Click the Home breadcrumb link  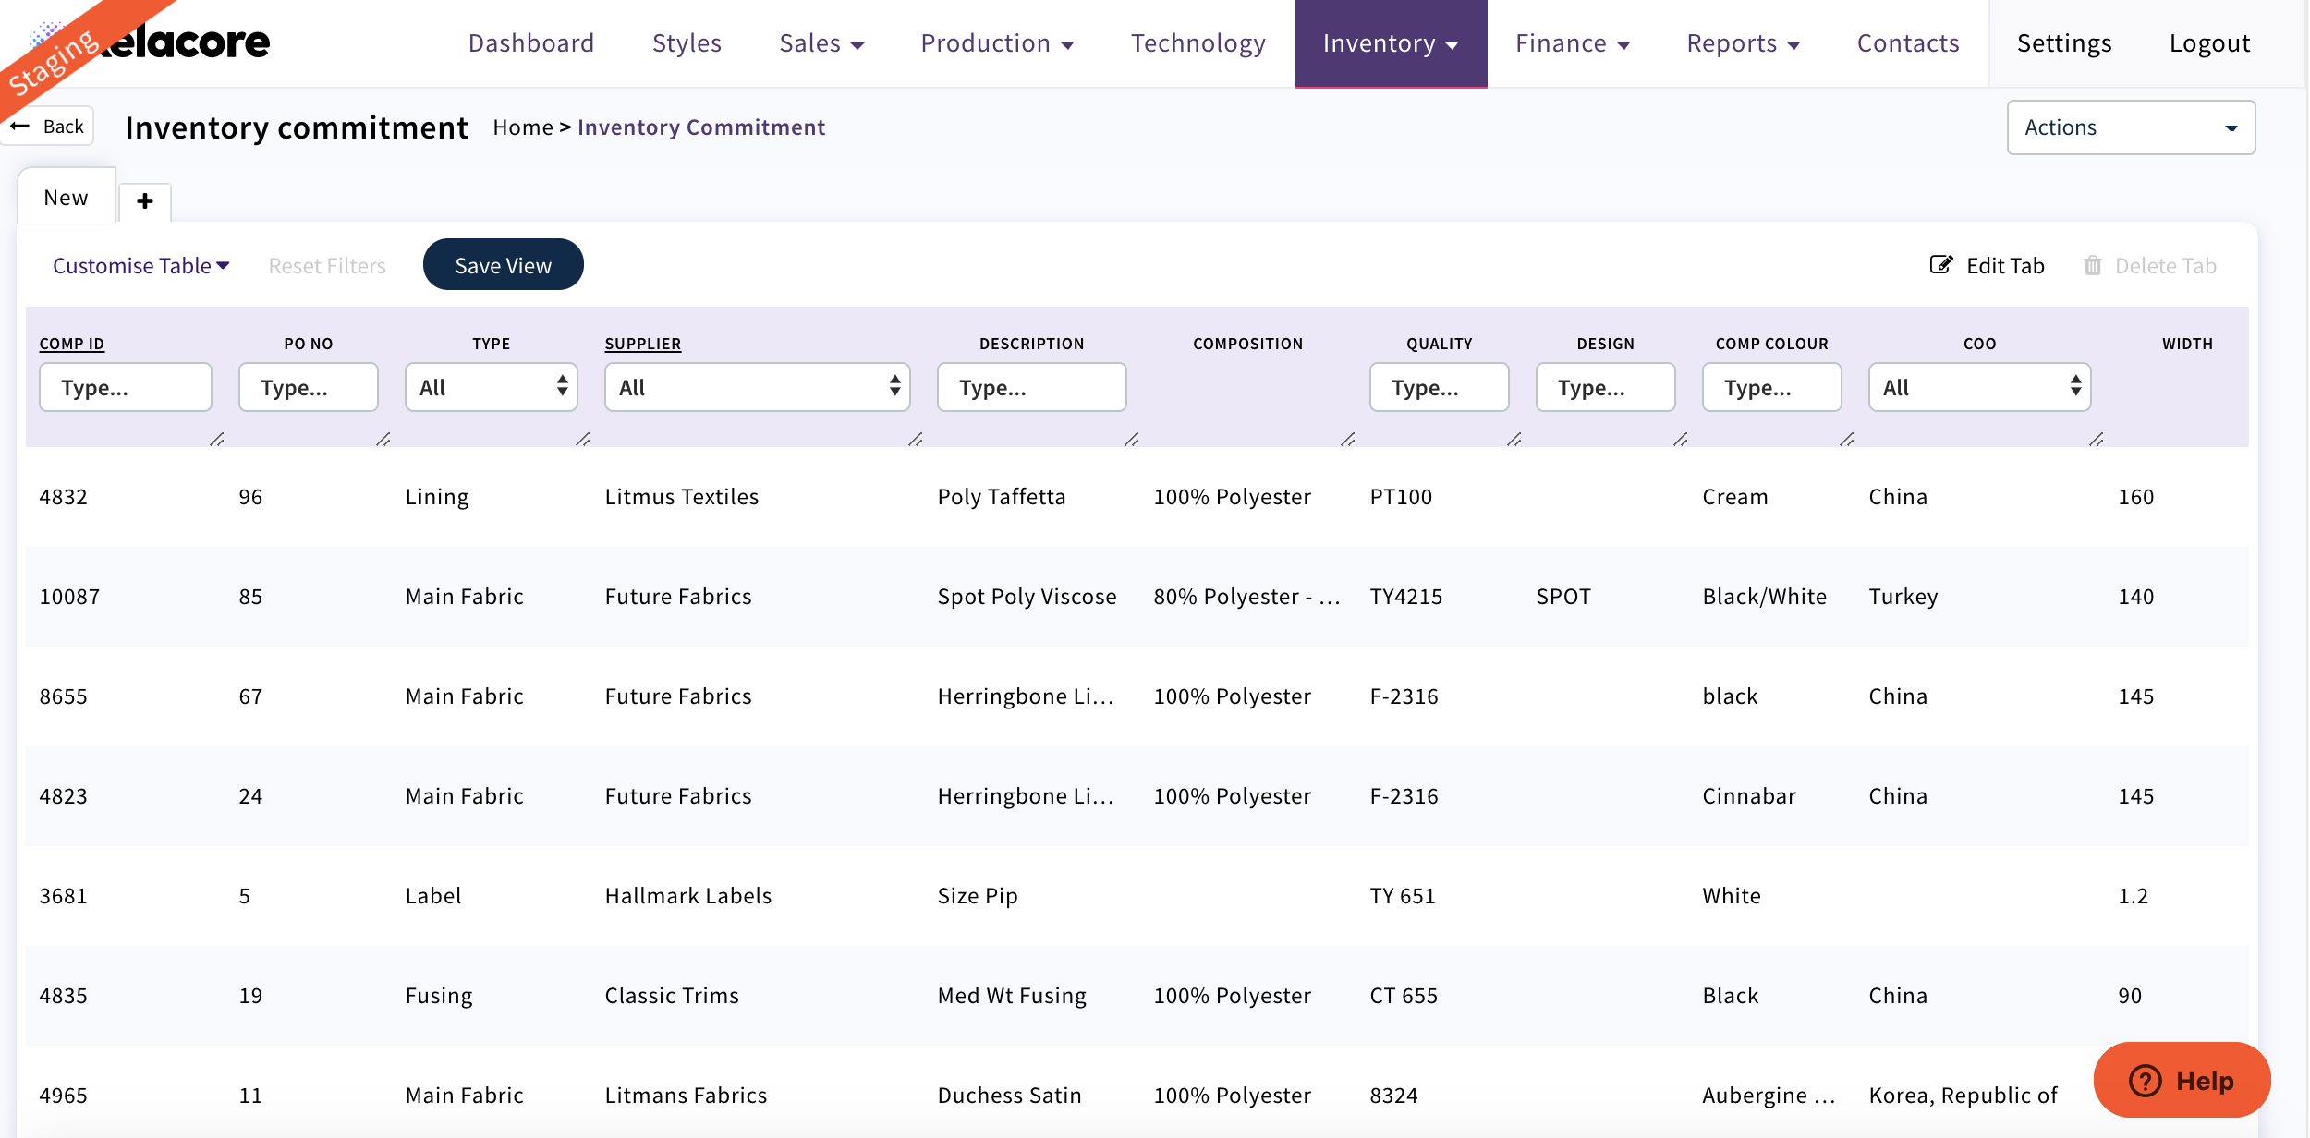tap(522, 127)
